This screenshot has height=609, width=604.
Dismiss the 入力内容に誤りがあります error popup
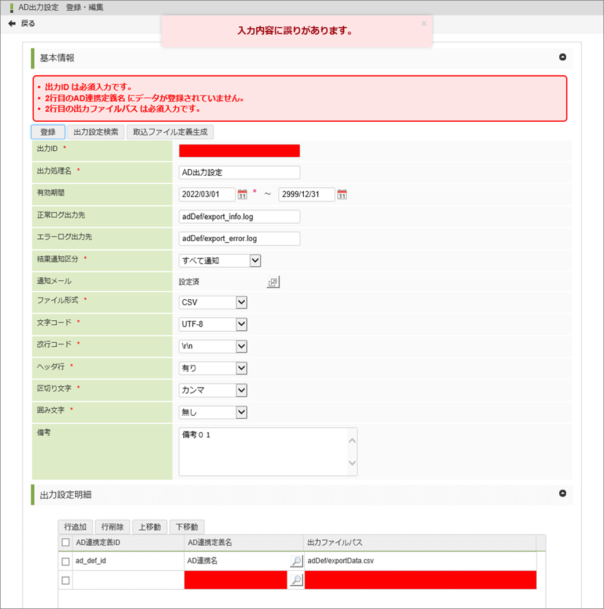point(424,24)
